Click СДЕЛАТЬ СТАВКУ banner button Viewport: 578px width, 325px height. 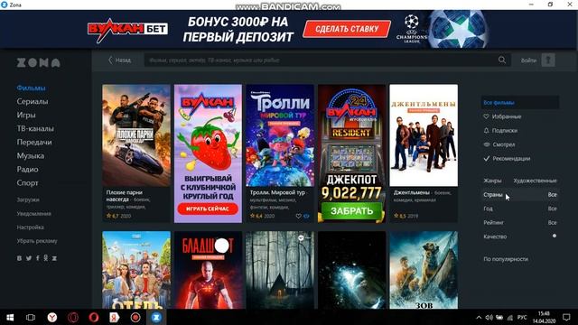tap(347, 29)
